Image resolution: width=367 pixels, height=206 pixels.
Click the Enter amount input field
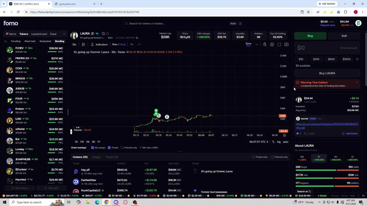327,48
